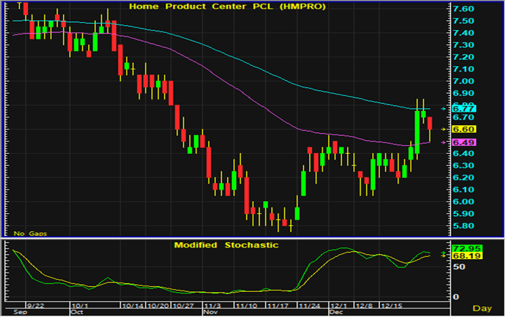The height and width of the screenshot is (317, 506).
Task: Click the Nov month label on the axis
Action: (210, 313)
